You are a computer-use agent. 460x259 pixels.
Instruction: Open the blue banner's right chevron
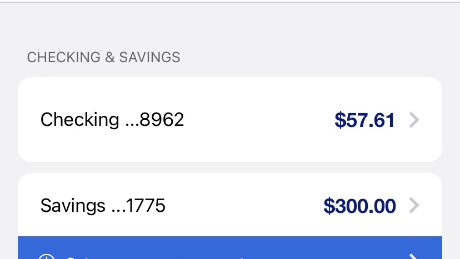point(413,255)
